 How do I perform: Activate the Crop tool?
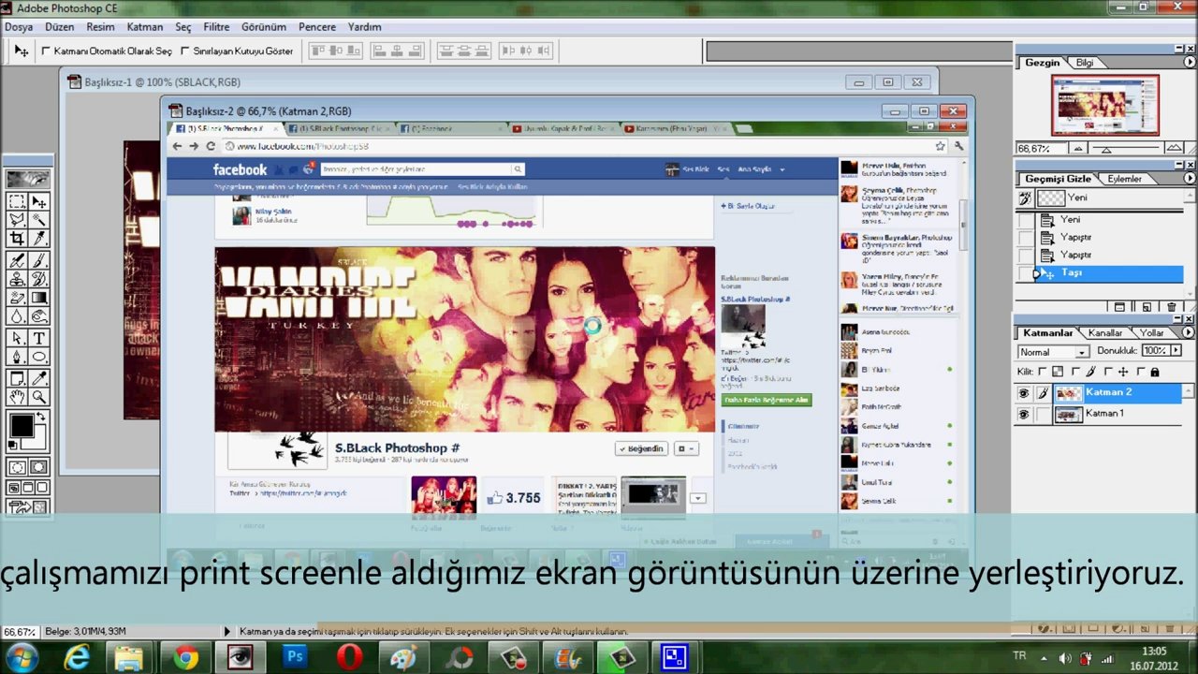17,237
